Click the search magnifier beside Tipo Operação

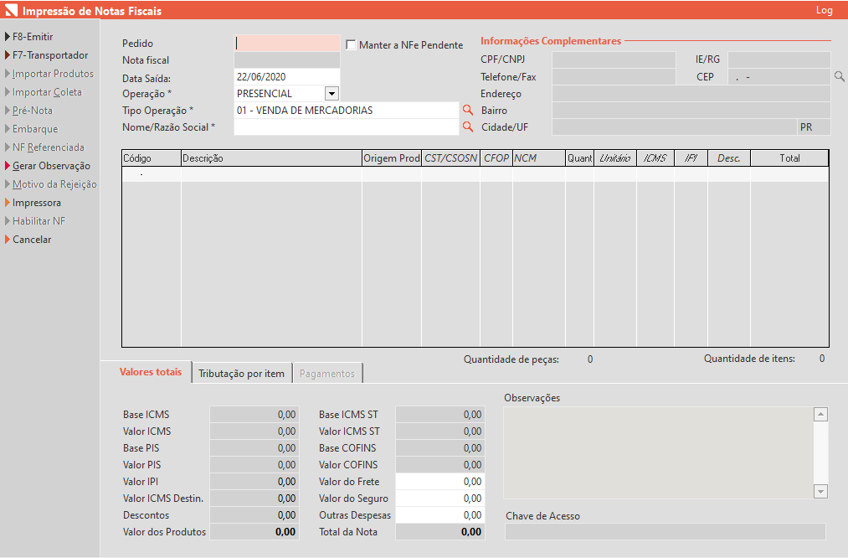(x=468, y=110)
